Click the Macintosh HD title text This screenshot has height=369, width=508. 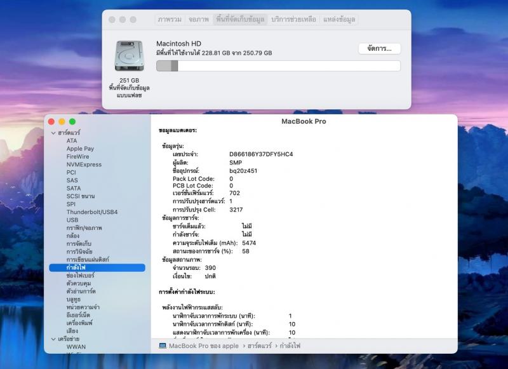click(178, 43)
